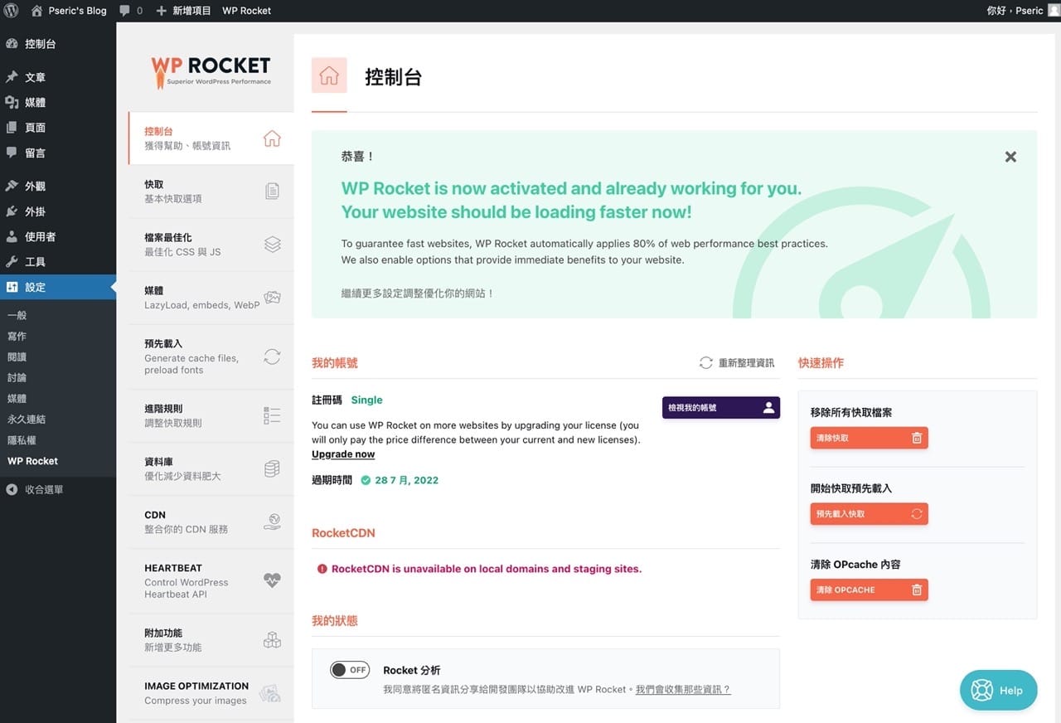The width and height of the screenshot is (1061, 723).
Task: Click 重新整理資訊 text link
Action: pyautogui.click(x=747, y=362)
